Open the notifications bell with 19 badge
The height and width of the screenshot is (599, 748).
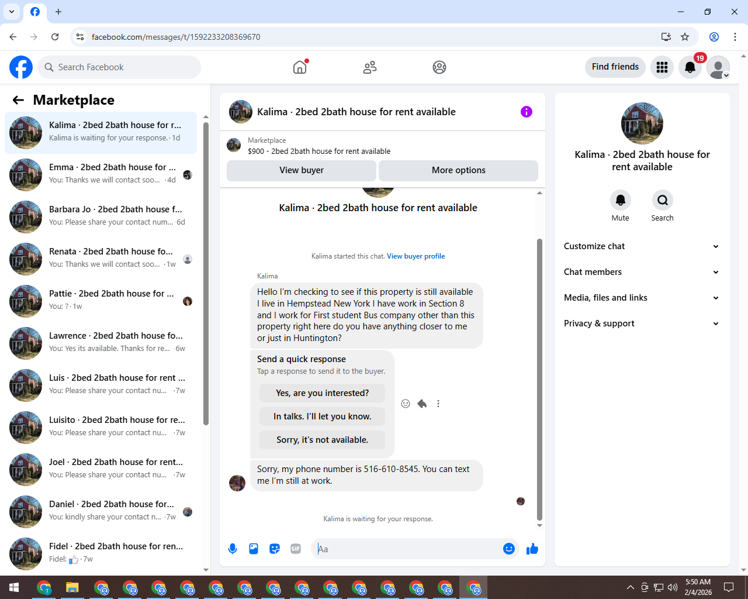pyautogui.click(x=690, y=67)
